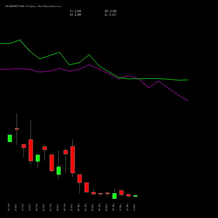Select the 19 Feb date label
The image size is (218, 218).
point(30,208)
